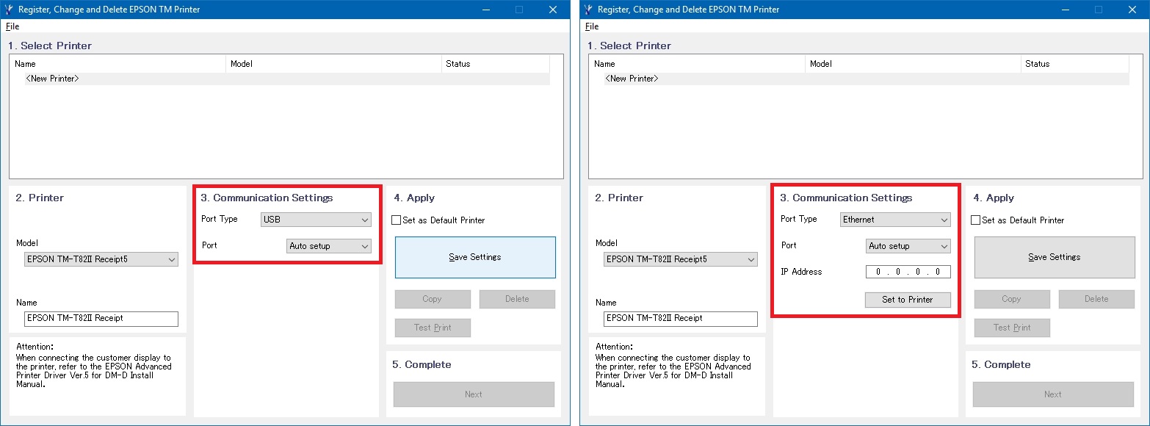Click Copy button in the USB window
The width and height of the screenshot is (1150, 426).
tap(433, 299)
